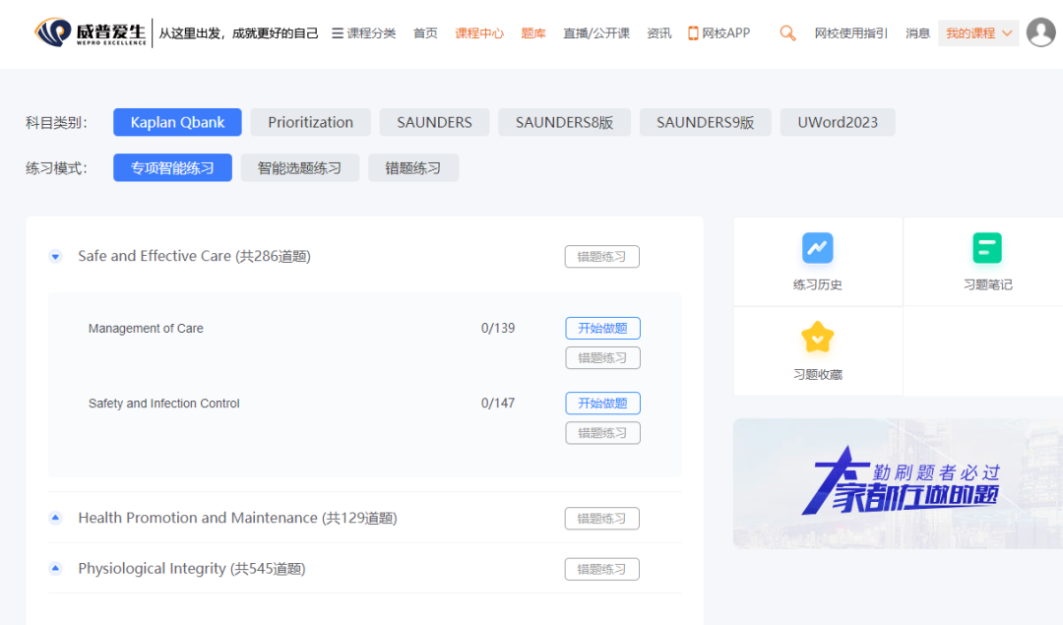The height and width of the screenshot is (625, 1063).
Task: Select Kaplan Qbank subject category
Action: pyautogui.click(x=177, y=122)
